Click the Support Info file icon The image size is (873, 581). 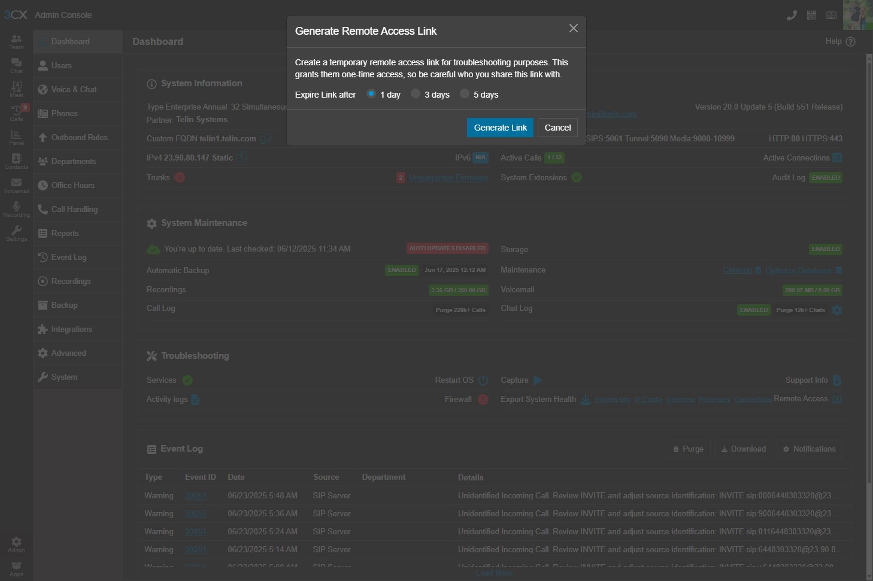point(837,380)
